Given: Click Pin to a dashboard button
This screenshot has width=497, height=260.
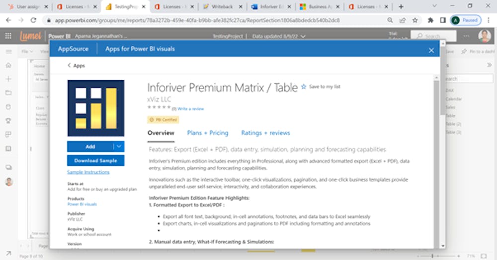Looking at the screenshot, I should (478, 52).
